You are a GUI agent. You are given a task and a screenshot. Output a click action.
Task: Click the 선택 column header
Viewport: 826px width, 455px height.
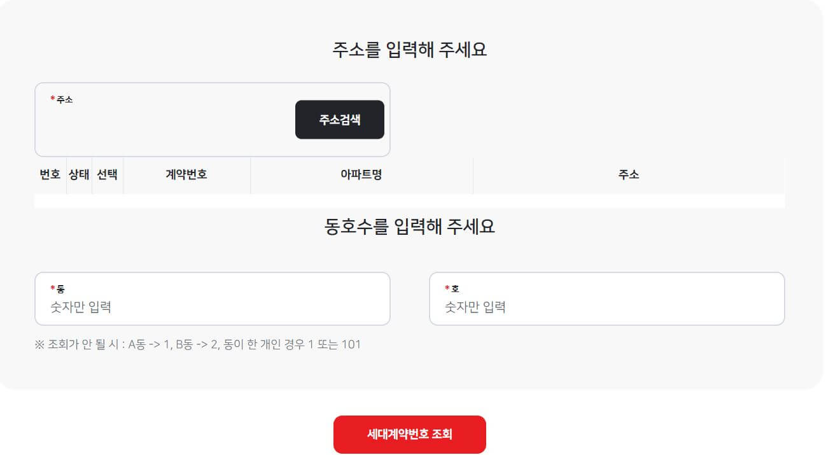[106, 175]
